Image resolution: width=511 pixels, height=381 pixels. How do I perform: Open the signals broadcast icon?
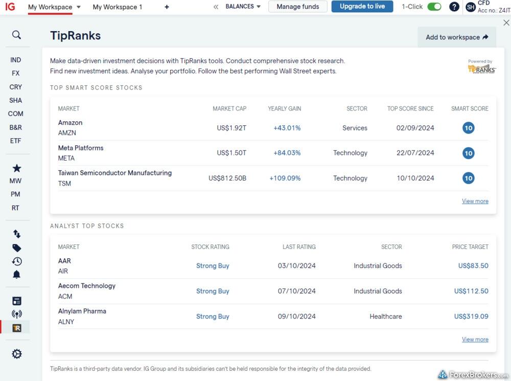point(16,314)
